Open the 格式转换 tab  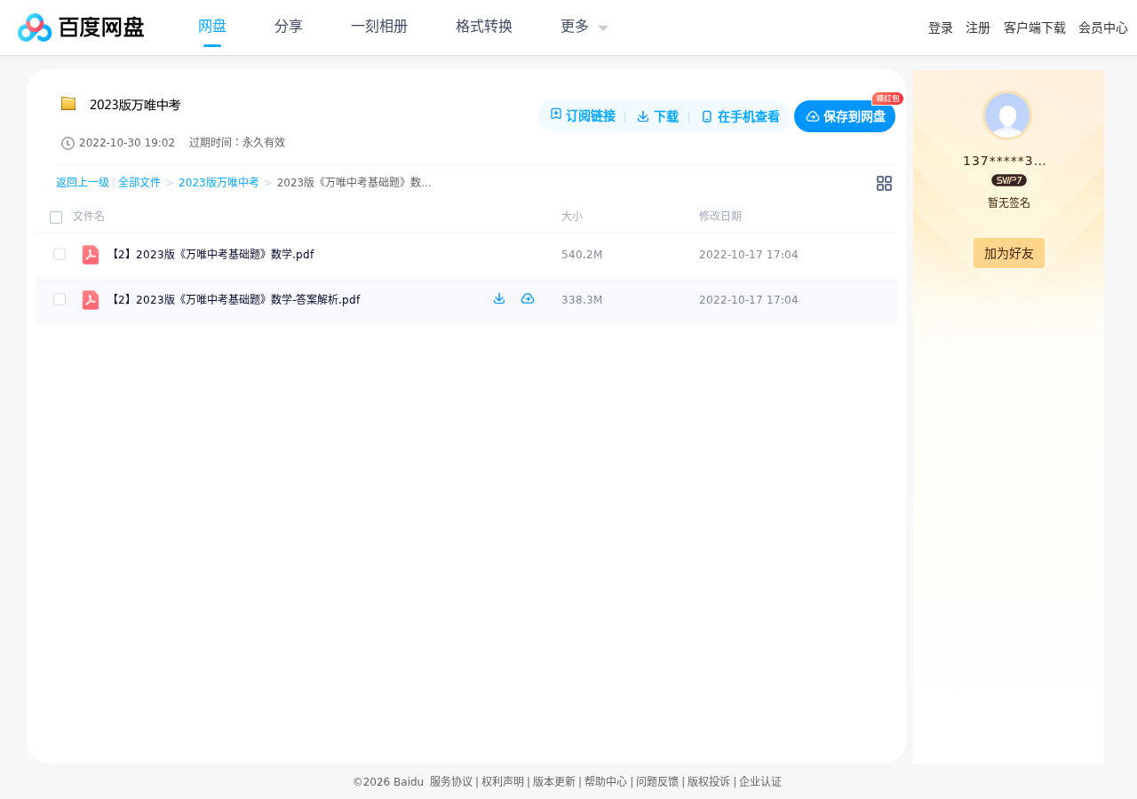tap(484, 27)
